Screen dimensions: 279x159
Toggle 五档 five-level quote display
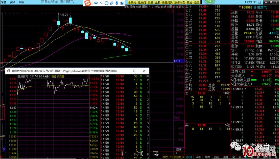pos(175,7)
